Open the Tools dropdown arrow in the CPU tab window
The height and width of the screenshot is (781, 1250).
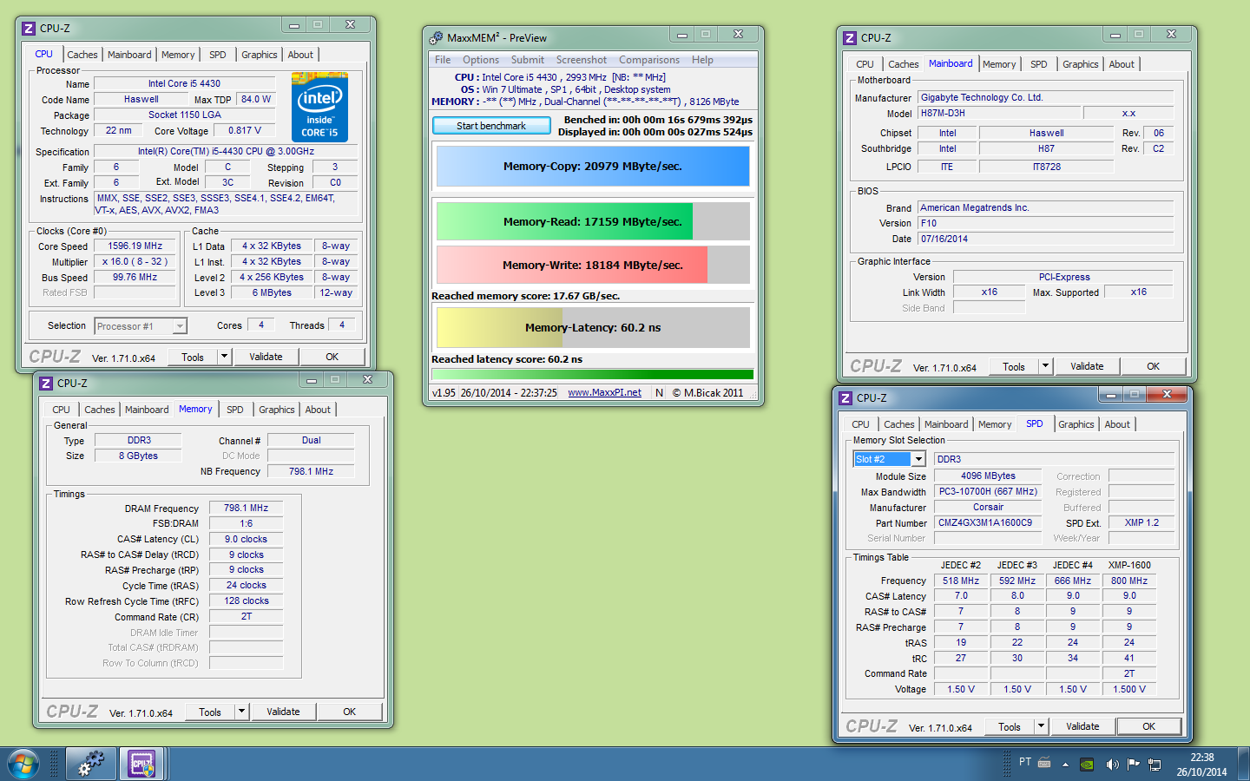[x=224, y=357]
